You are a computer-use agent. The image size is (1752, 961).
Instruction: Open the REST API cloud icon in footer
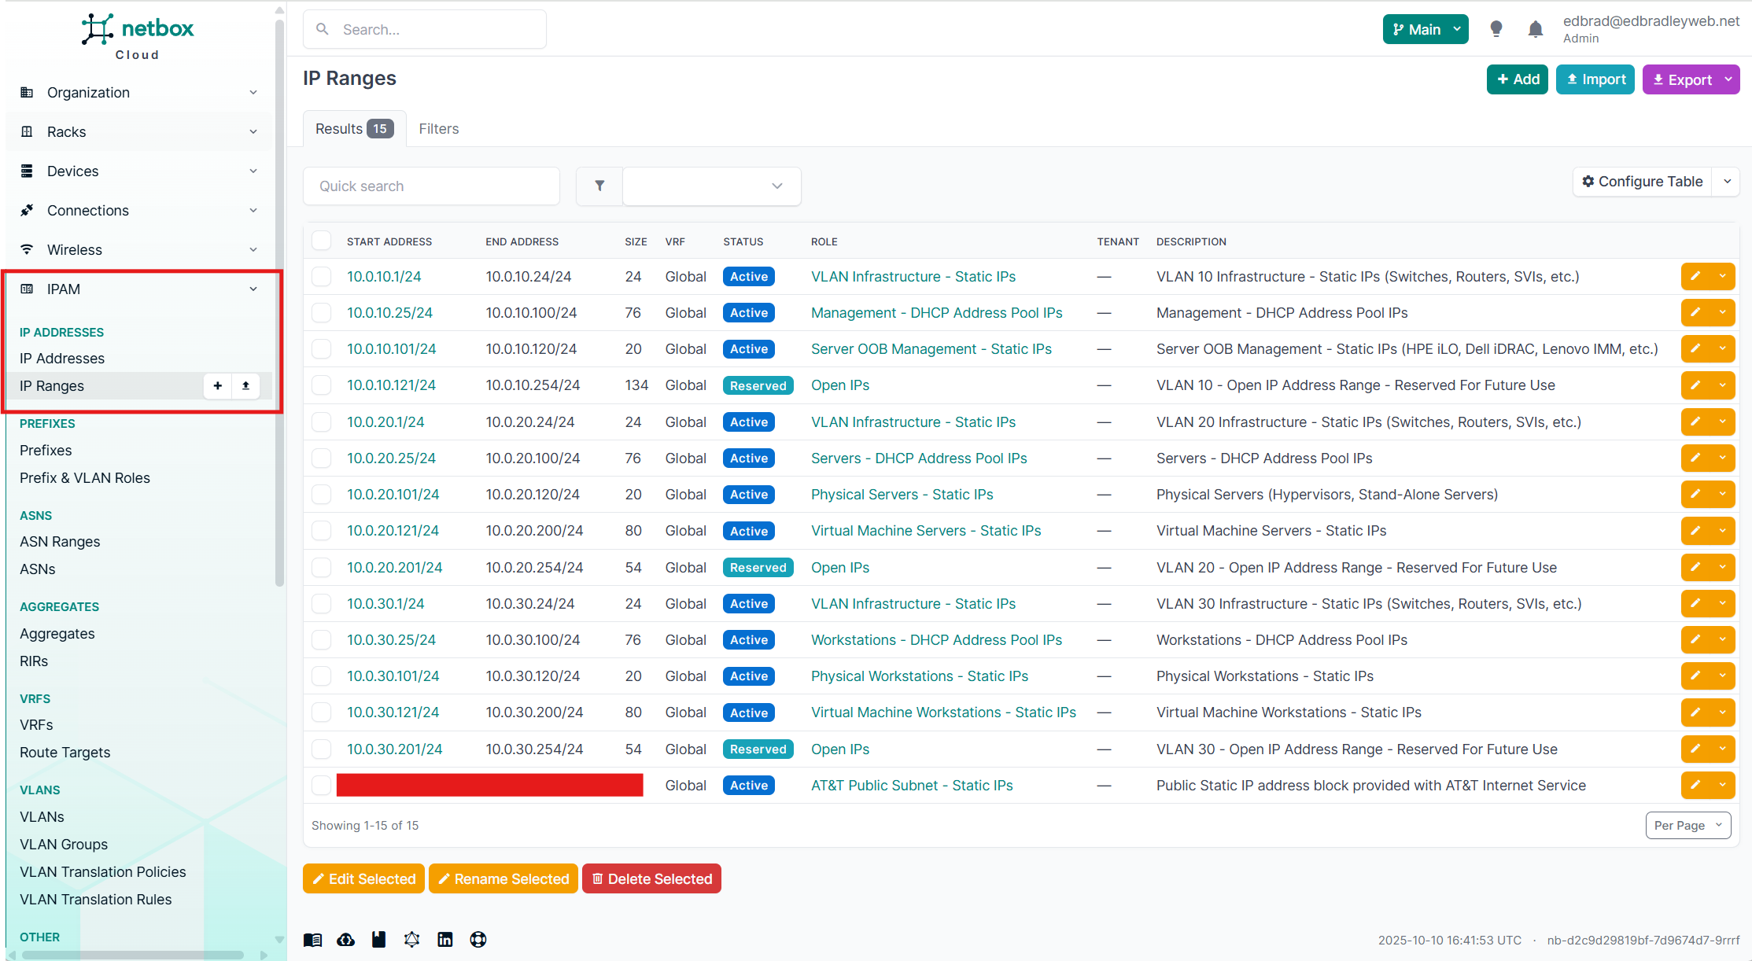(345, 940)
